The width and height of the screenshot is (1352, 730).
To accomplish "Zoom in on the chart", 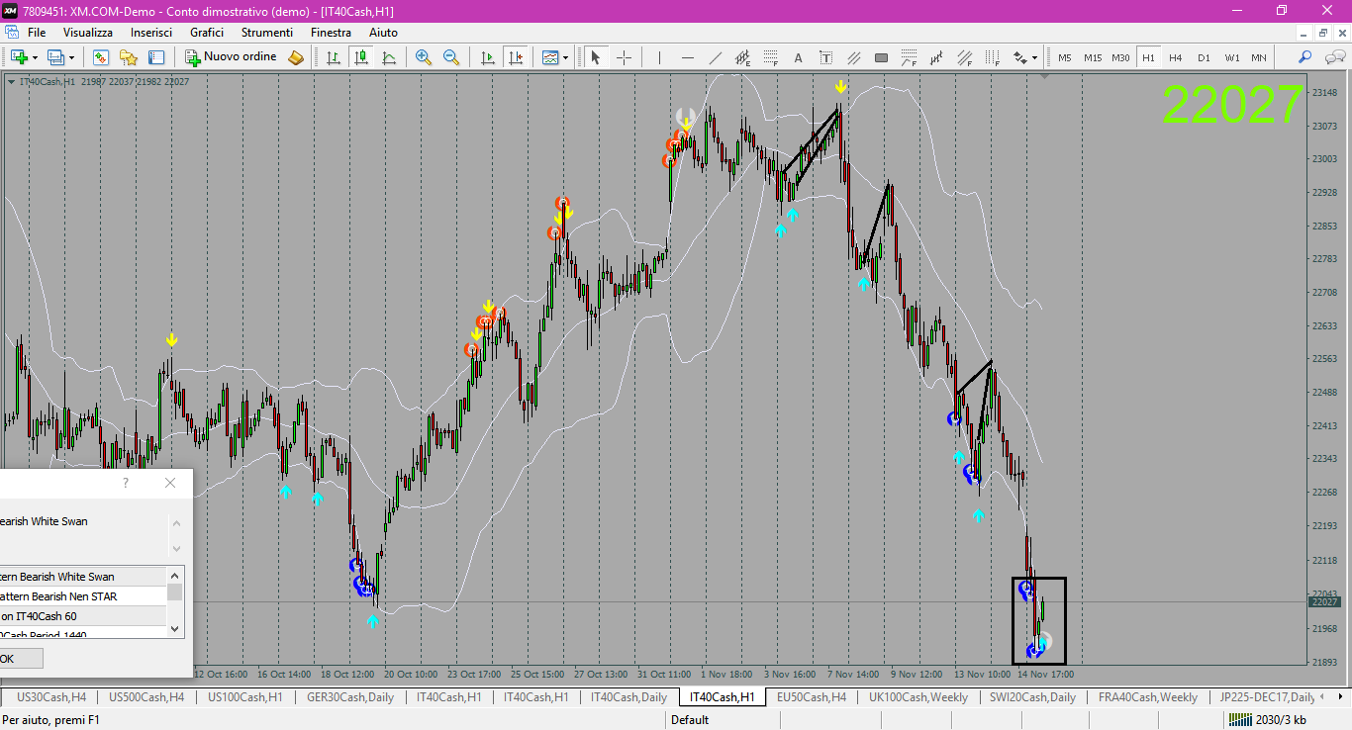I will coord(424,57).
